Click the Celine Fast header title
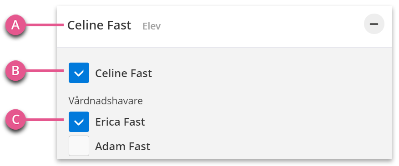 pos(99,25)
